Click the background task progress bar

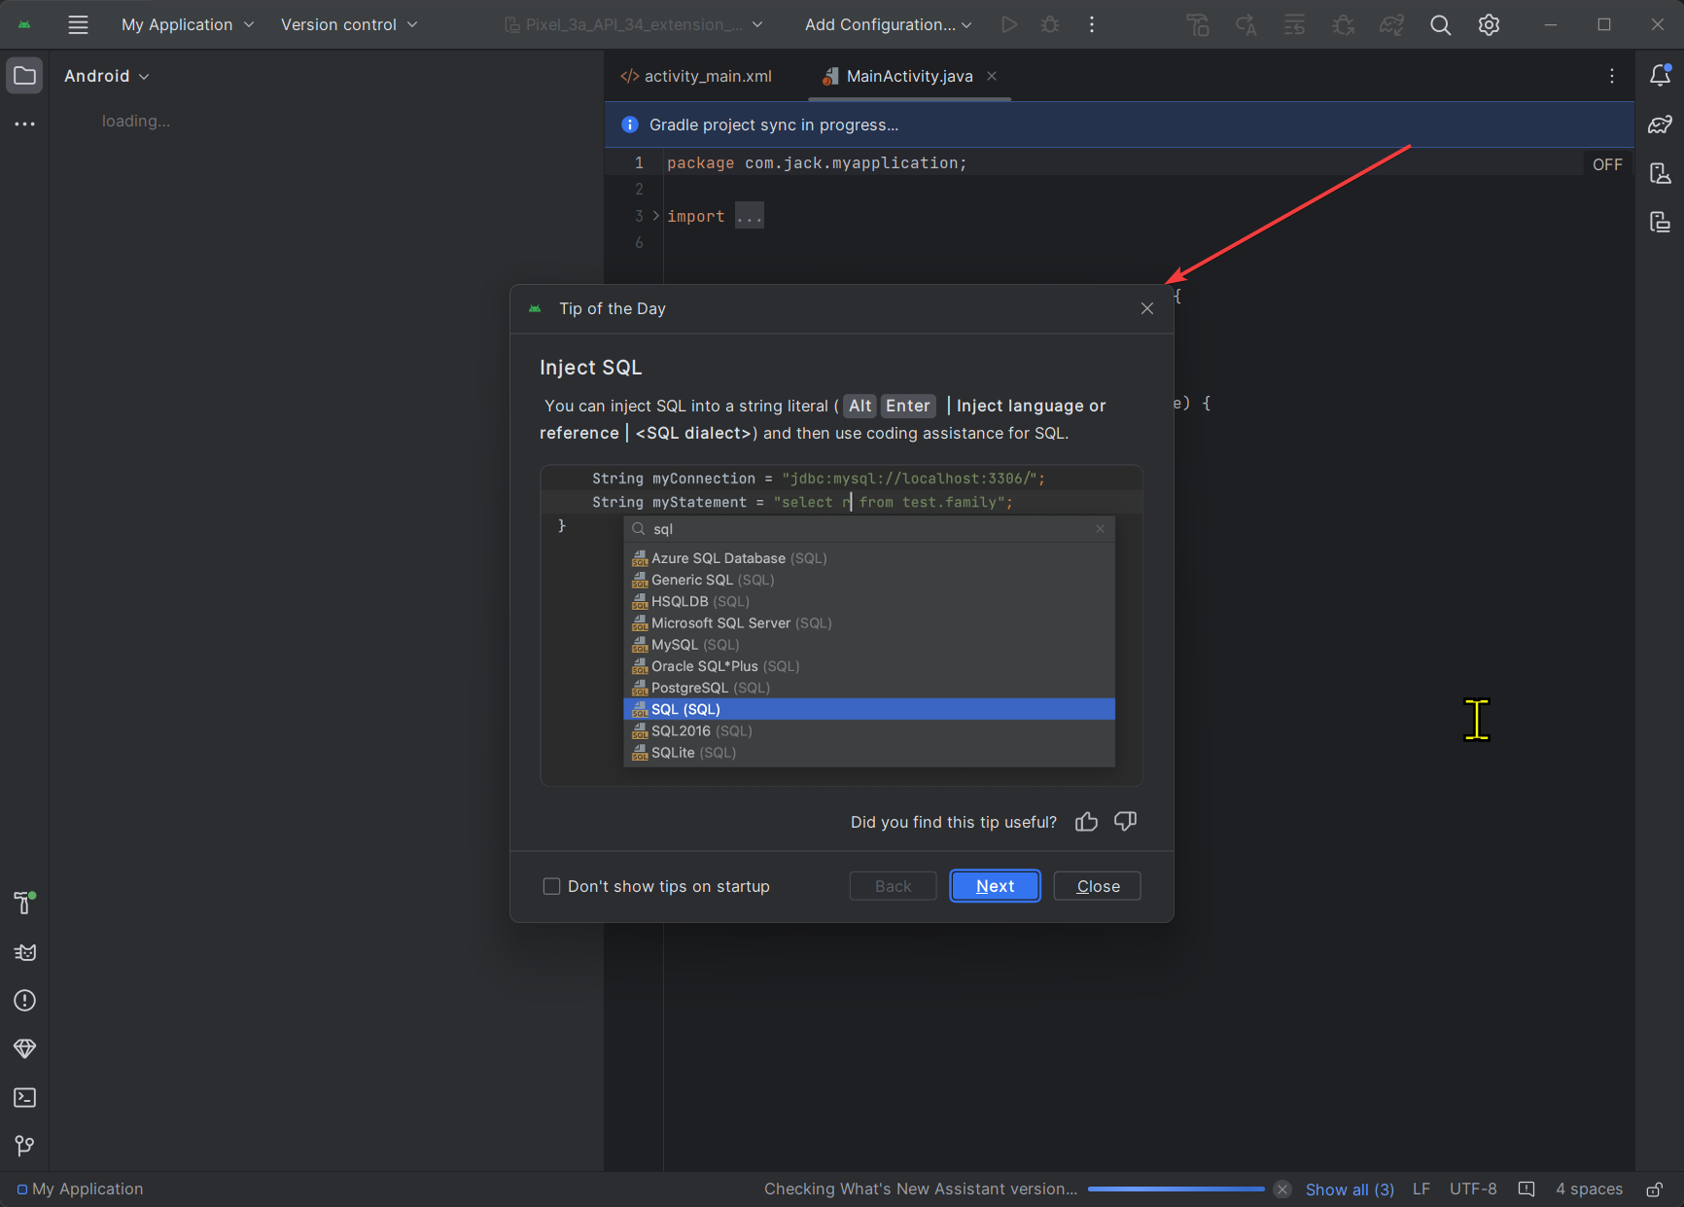pyautogui.click(x=1175, y=1189)
